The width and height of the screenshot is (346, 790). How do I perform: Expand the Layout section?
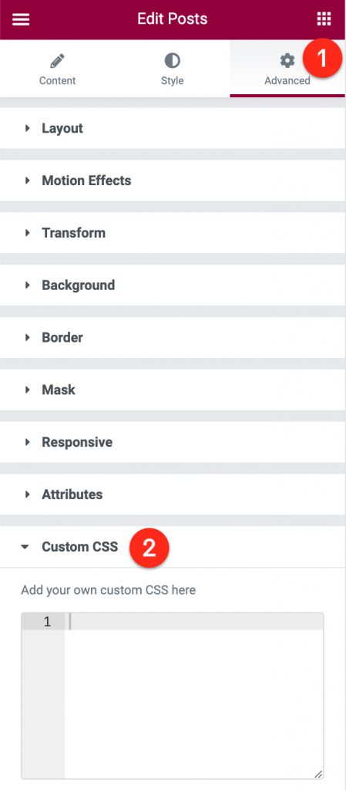point(173,129)
